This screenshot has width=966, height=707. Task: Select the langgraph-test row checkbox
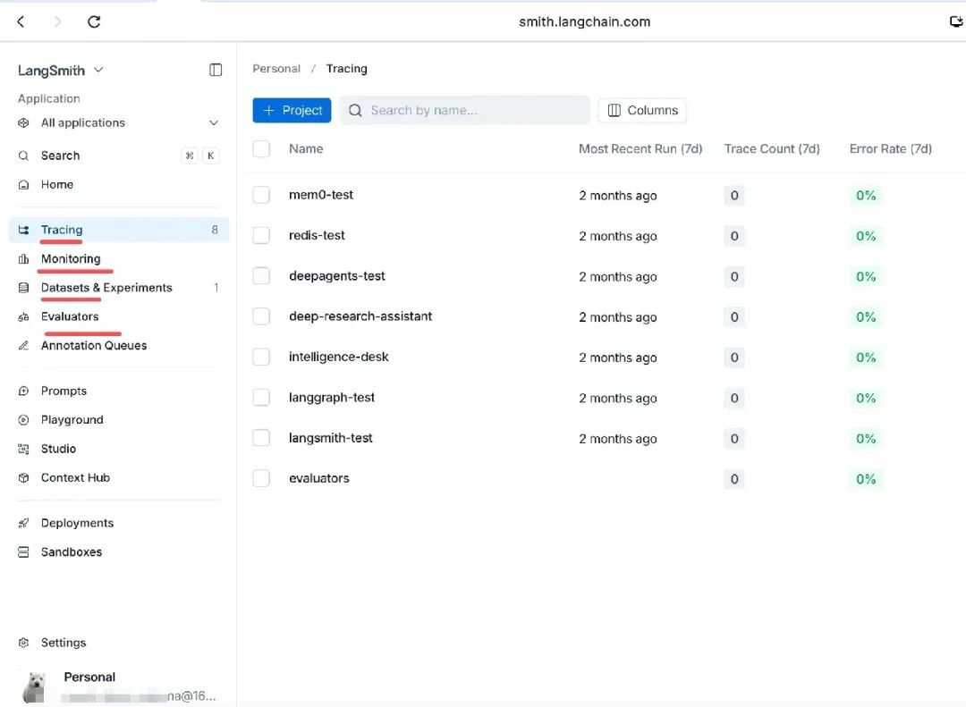point(261,398)
